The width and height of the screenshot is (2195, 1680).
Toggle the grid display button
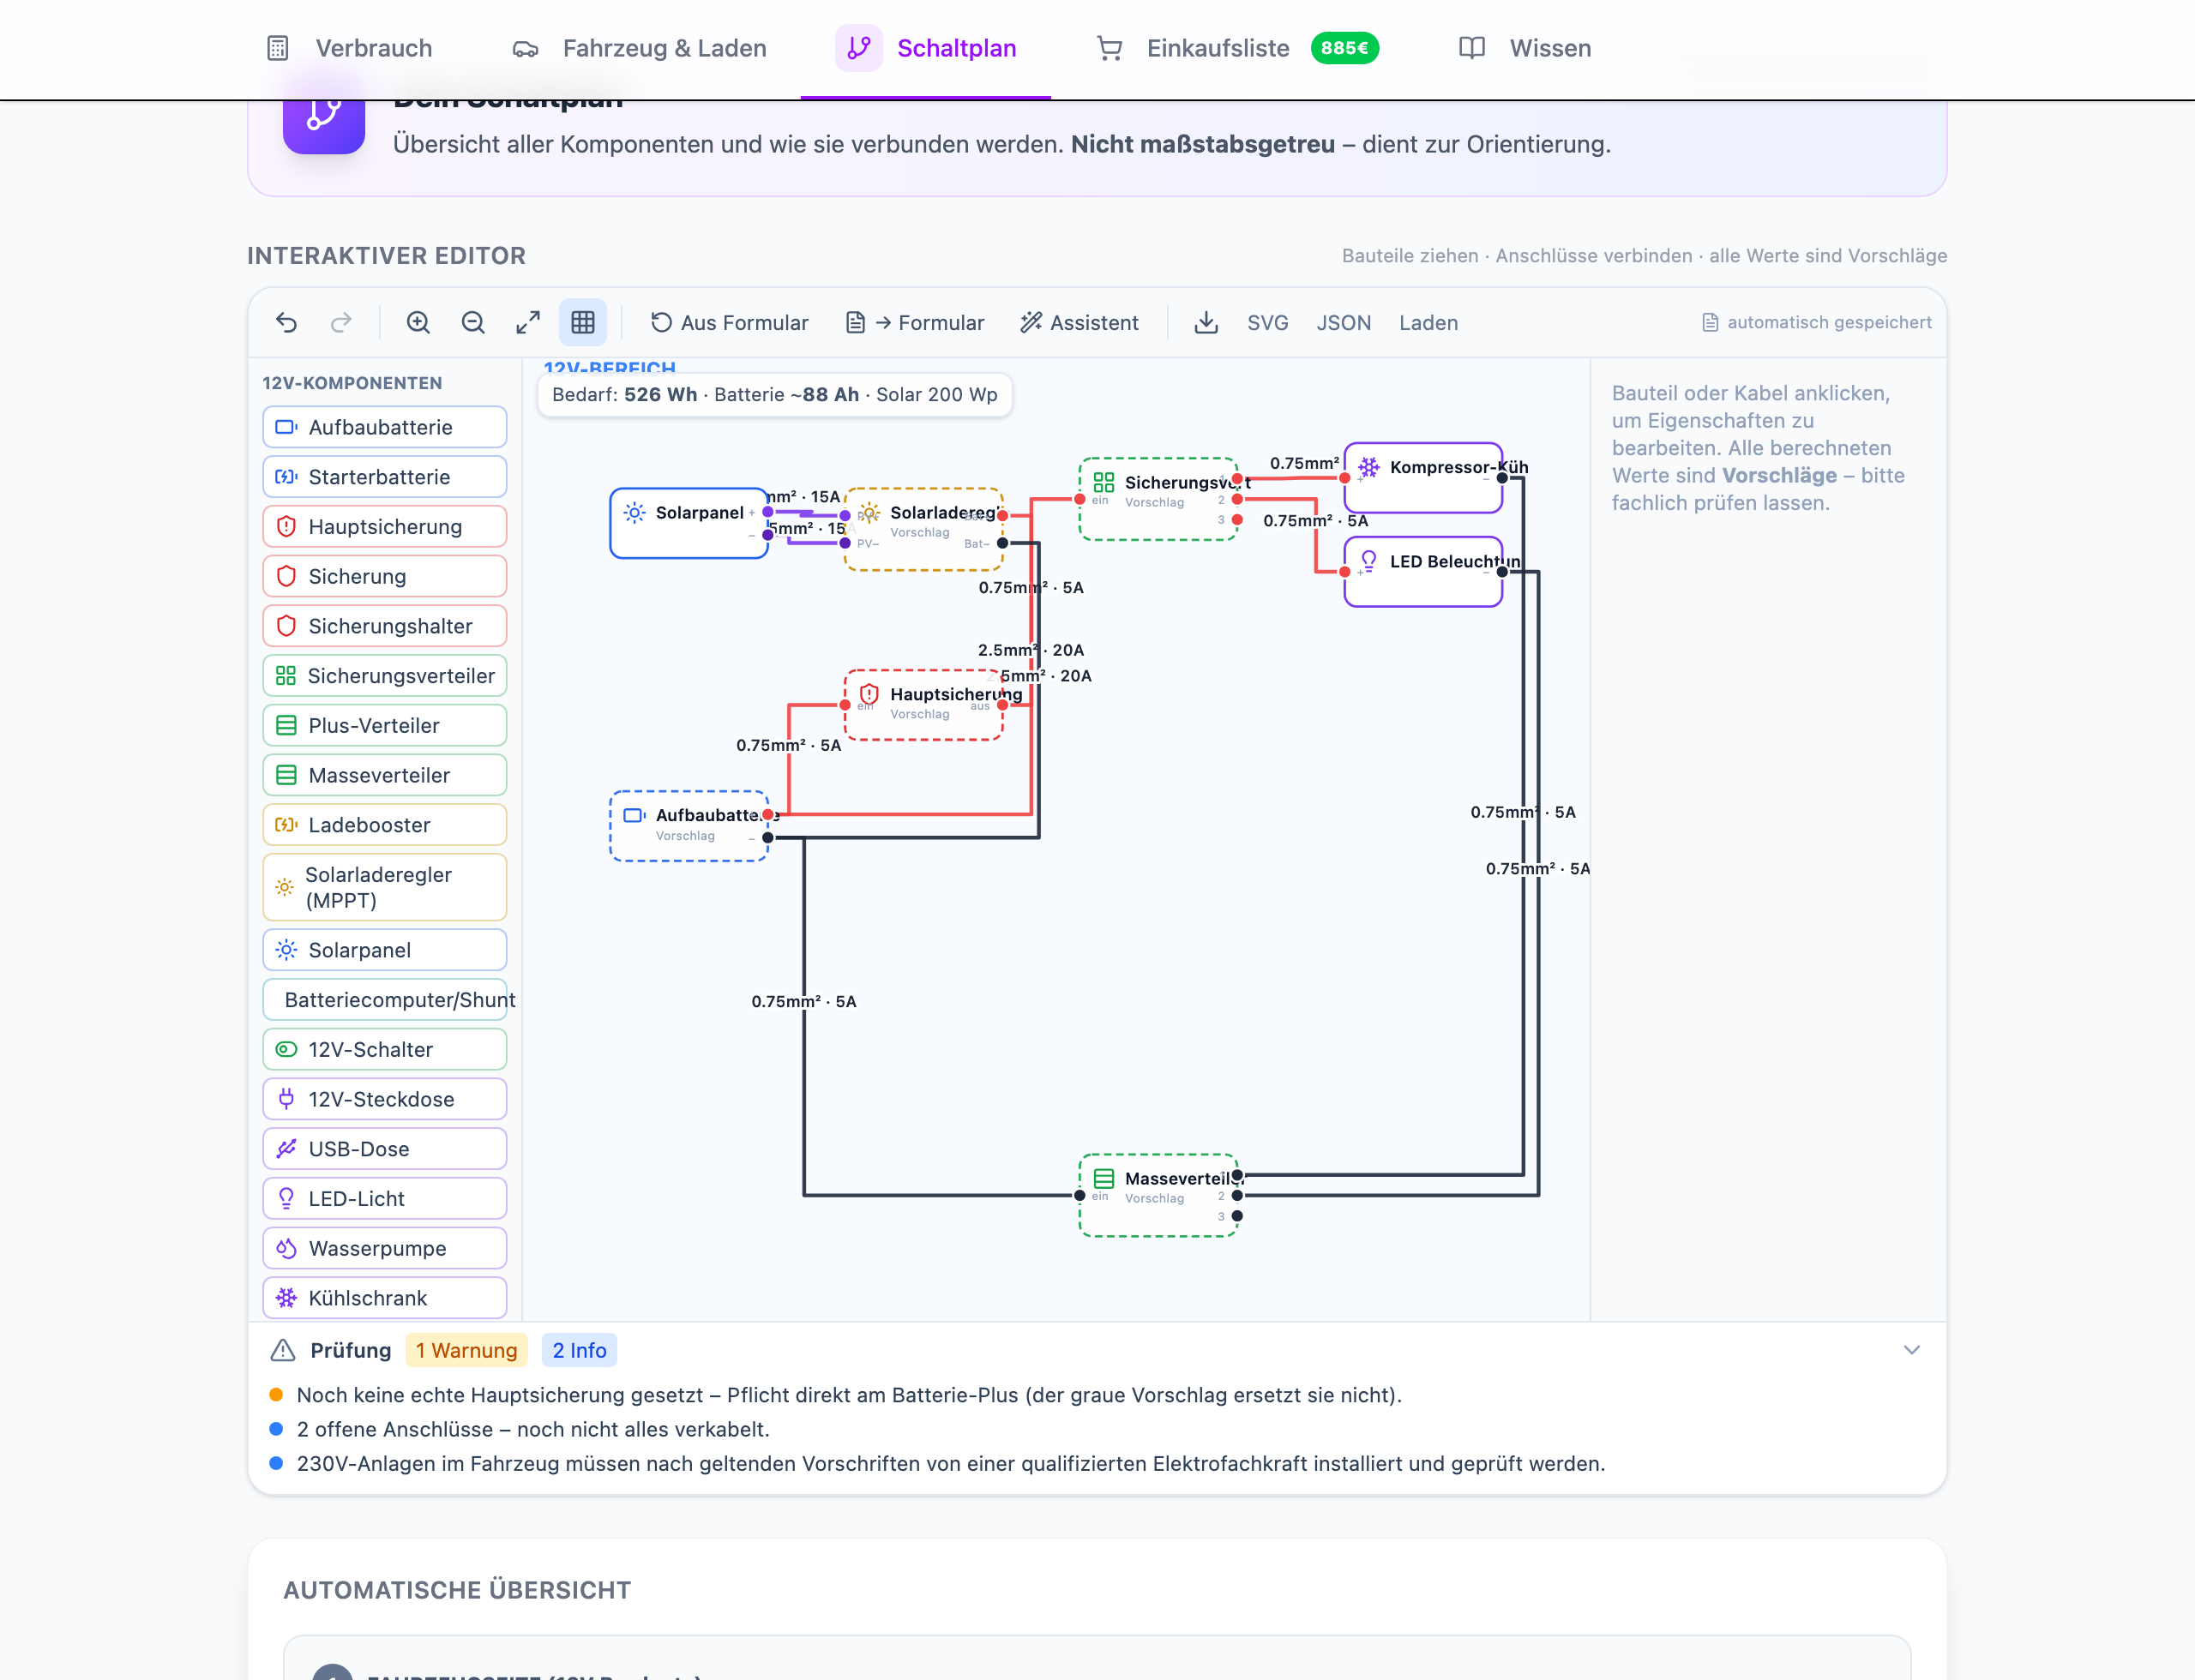click(583, 322)
